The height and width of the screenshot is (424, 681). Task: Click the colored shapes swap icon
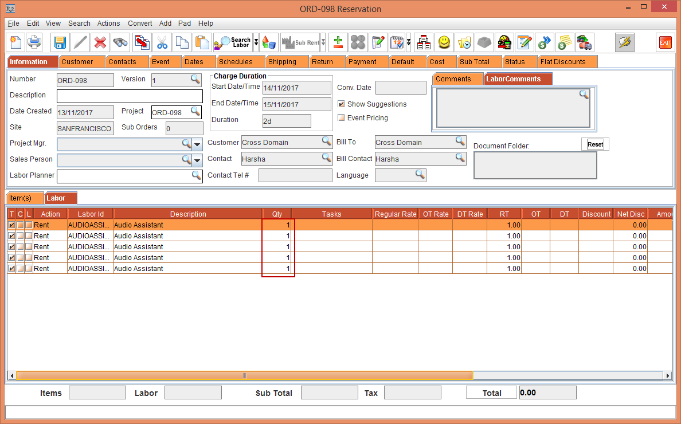tap(268, 42)
